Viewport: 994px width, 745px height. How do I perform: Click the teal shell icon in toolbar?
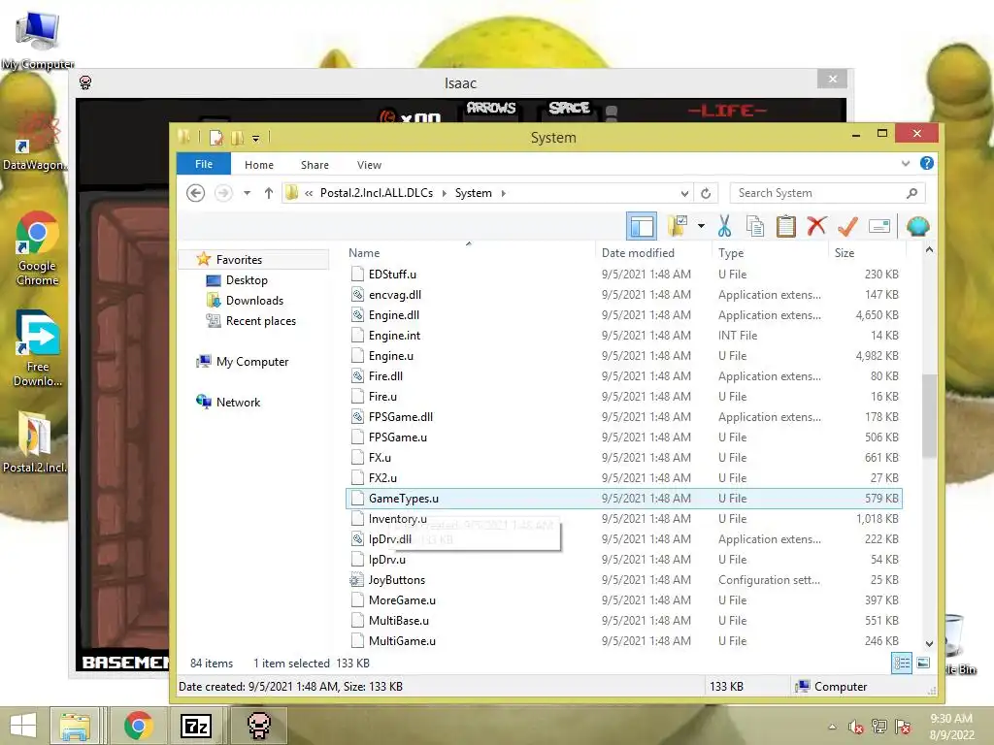(x=917, y=226)
